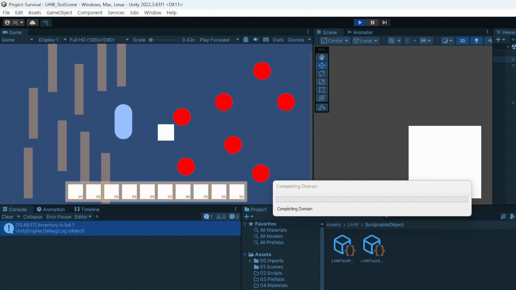Select the Move tool
Image resolution: width=516 pixels, height=290 pixels.
coord(322,66)
